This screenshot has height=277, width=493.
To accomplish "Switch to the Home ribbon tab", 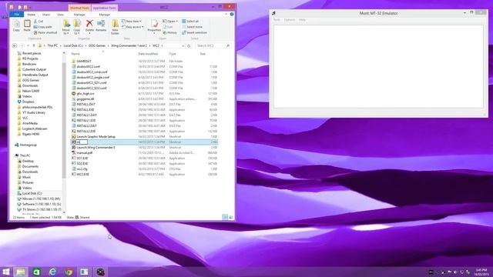I will 31,15.
